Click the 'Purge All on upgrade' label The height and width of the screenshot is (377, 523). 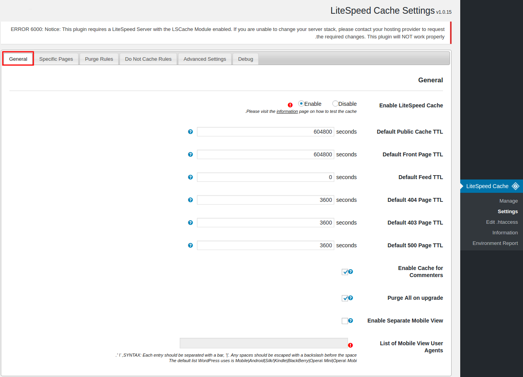tap(415, 298)
